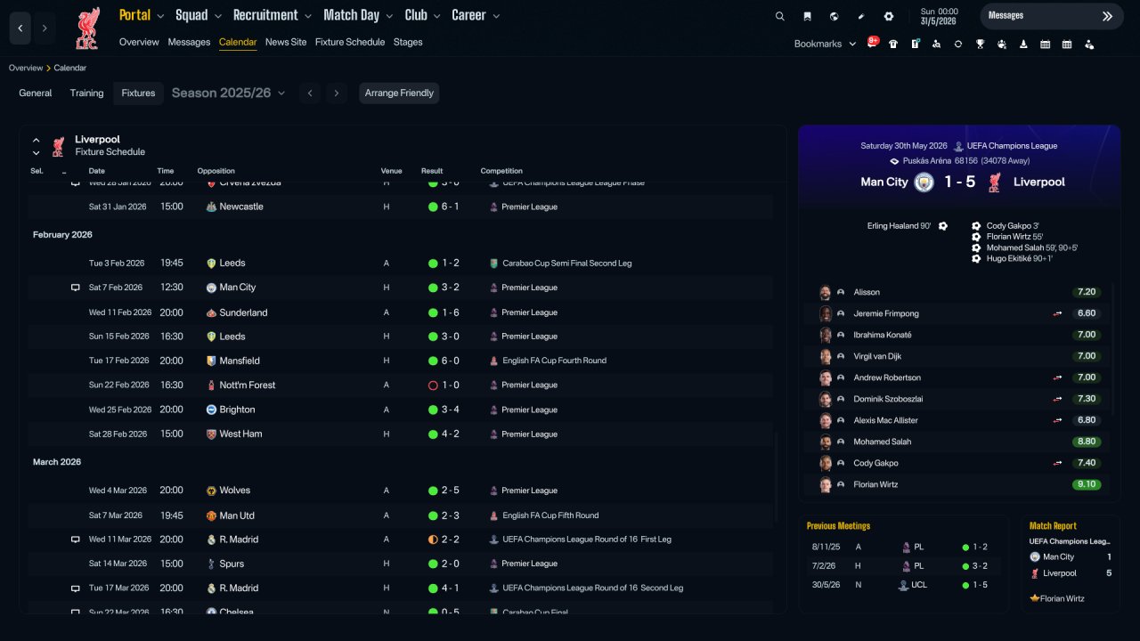
Task: Open the 9+ notifications inbox icon
Action: [x=873, y=43]
